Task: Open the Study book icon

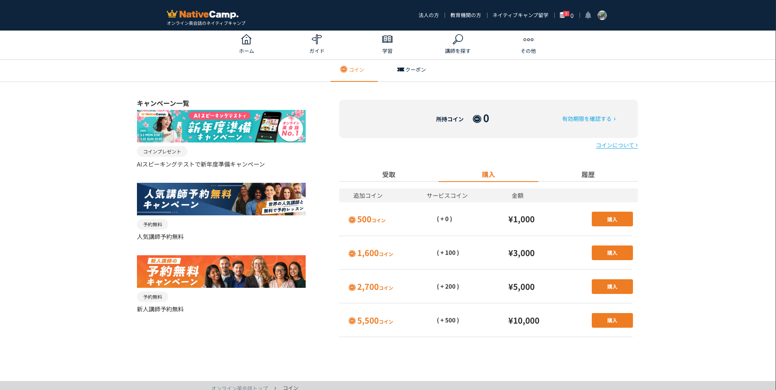Action: point(387,39)
